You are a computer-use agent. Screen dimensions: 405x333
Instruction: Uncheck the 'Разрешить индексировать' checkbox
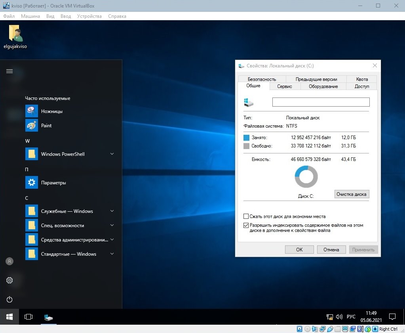[x=246, y=226]
